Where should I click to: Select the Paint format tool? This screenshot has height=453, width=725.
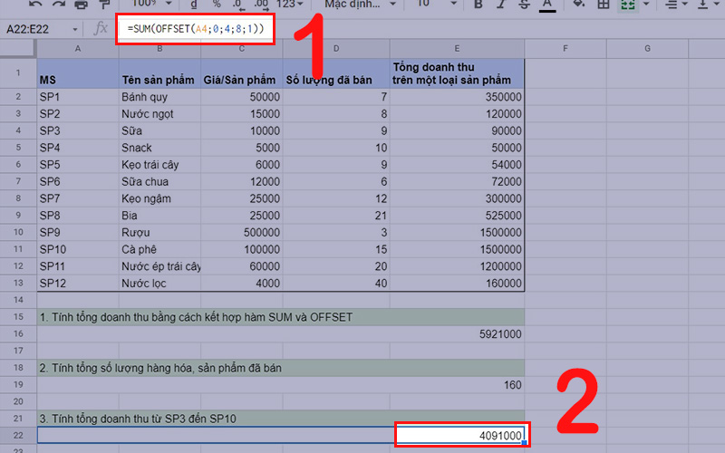pos(103,5)
